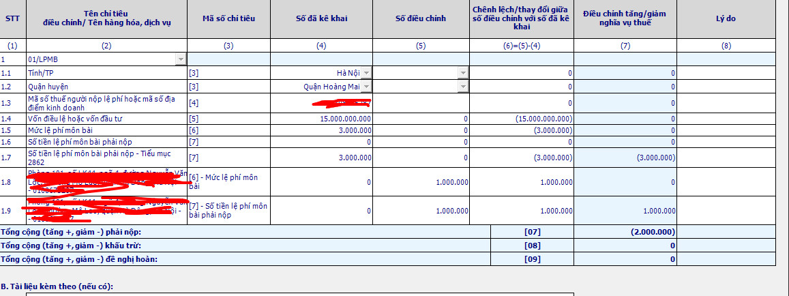Select "[7] - Số tiền lệ phí môn bài phải nộp" cell
The image size is (789, 296).
point(228,210)
